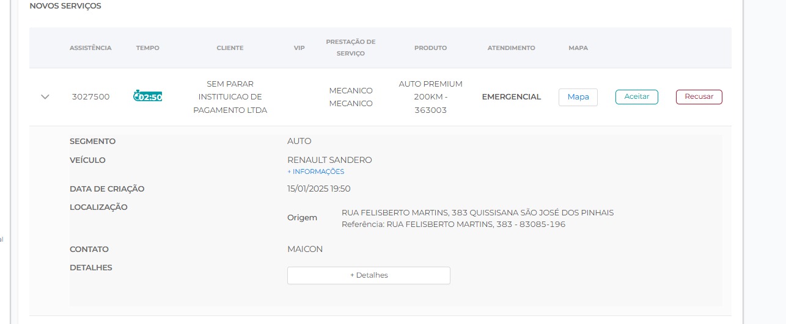Click the AUTO PREMIUM 200KM product cell
Screen dimensions: 786x324
click(430, 97)
